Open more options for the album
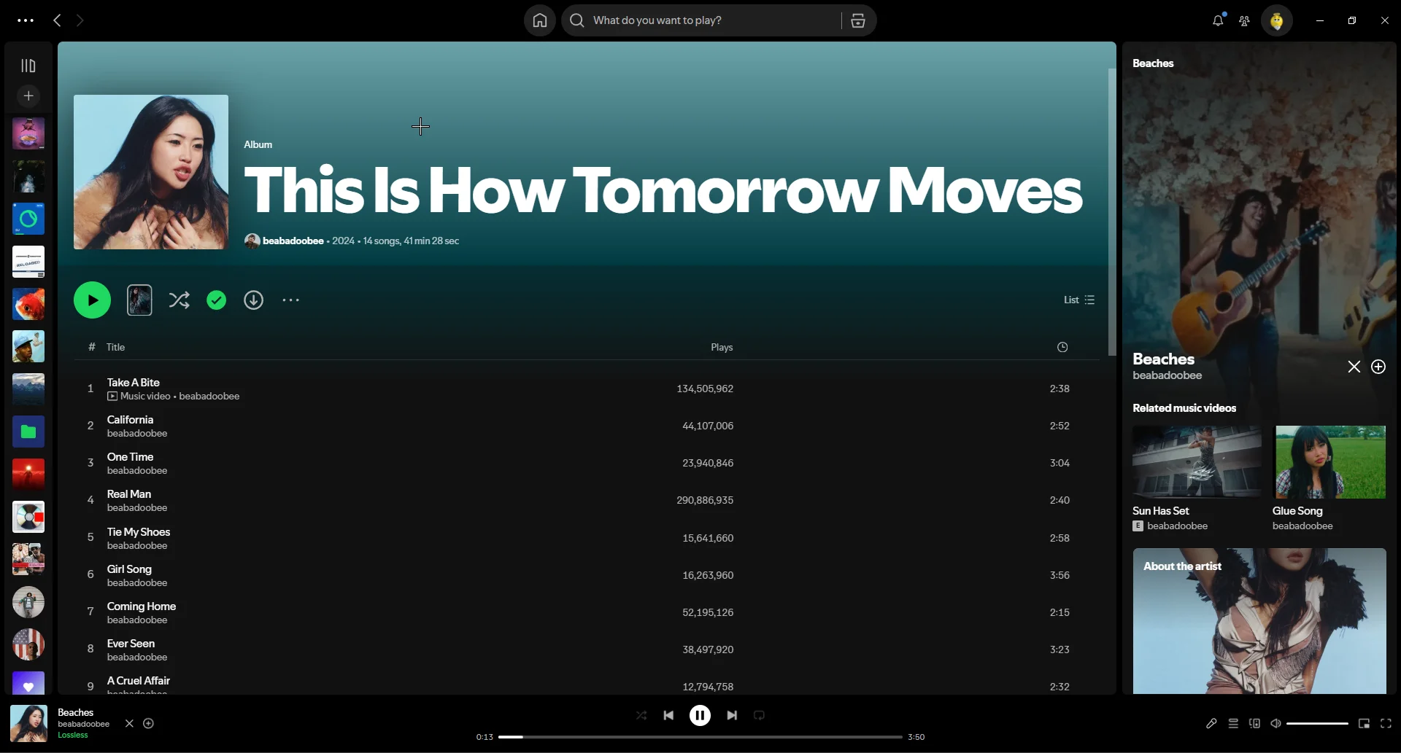The width and height of the screenshot is (1401, 753). point(290,300)
